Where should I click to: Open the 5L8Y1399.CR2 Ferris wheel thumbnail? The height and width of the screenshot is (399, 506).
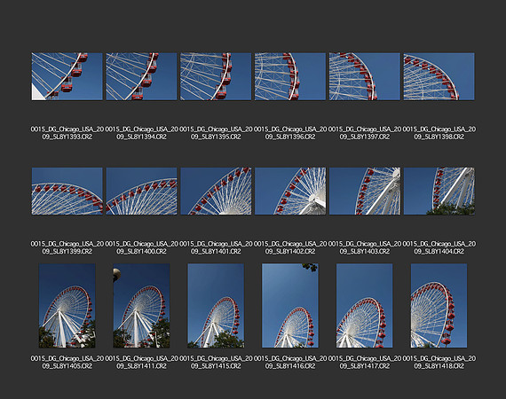(x=67, y=192)
